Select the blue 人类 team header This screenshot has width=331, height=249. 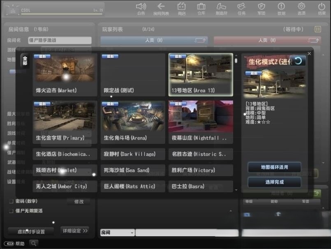point(154,40)
